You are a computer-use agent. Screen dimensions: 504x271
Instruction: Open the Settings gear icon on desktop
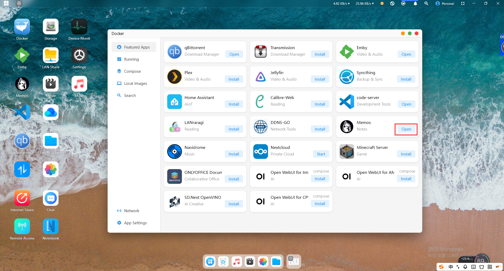[79, 55]
